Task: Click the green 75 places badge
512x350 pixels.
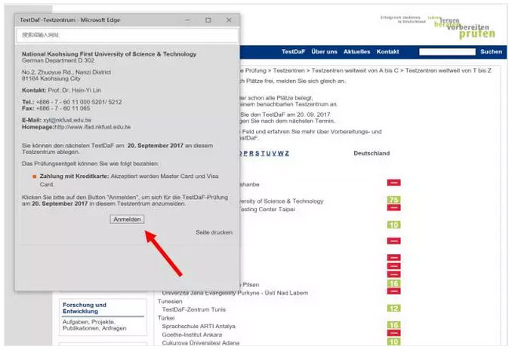Action: point(393,200)
